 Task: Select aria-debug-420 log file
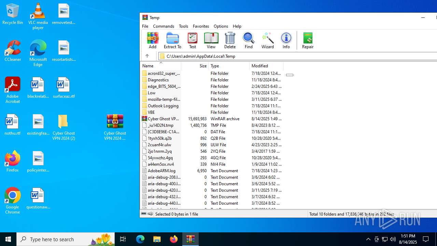point(212,190)
